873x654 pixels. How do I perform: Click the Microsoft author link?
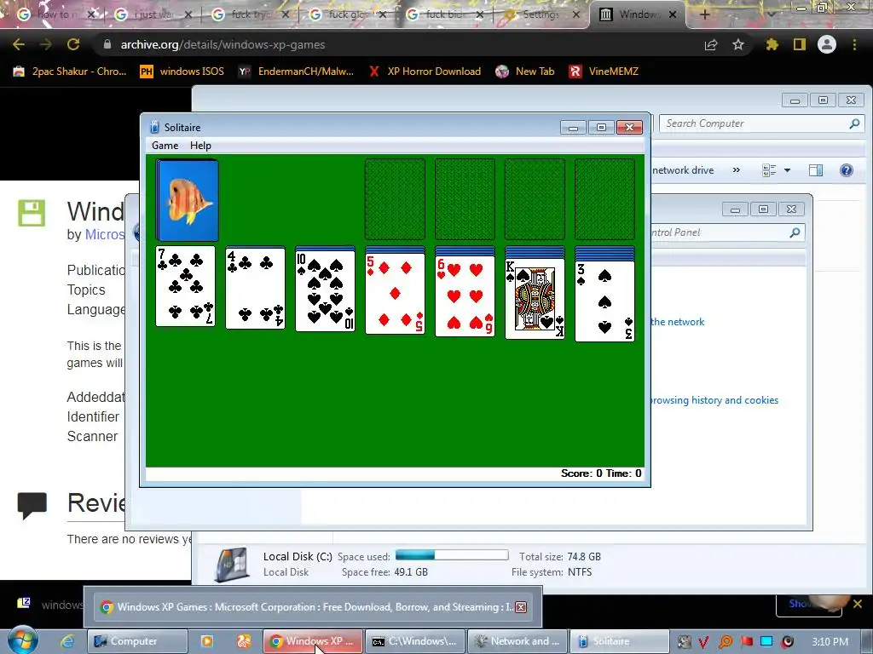(105, 234)
